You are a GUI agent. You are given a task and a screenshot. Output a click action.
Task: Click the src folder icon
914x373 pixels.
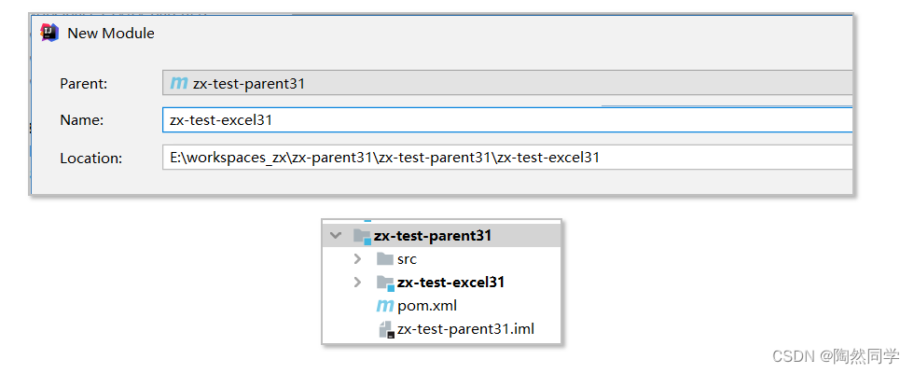click(384, 259)
